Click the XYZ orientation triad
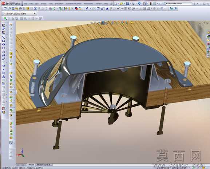Screen dimensions: 210x169 point(21,153)
